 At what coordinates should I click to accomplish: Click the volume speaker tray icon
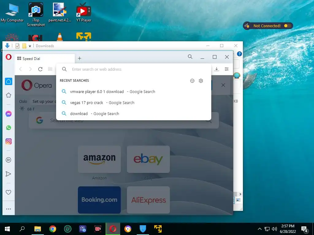click(274, 229)
